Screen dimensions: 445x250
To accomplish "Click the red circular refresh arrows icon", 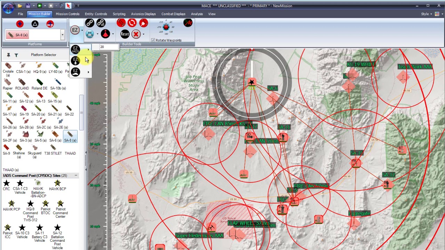I will (132, 23).
